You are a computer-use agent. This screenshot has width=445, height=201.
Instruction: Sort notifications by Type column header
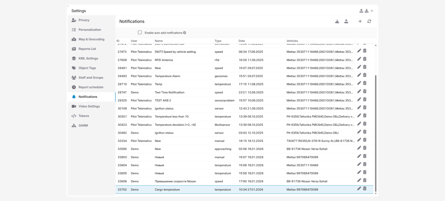click(x=218, y=41)
